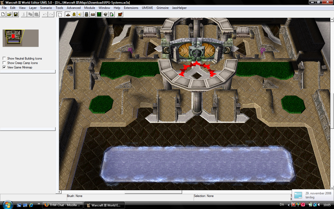The image size is (334, 209).
Task: Enable Show Creep Camp Icons checkbox
Action: point(4,63)
